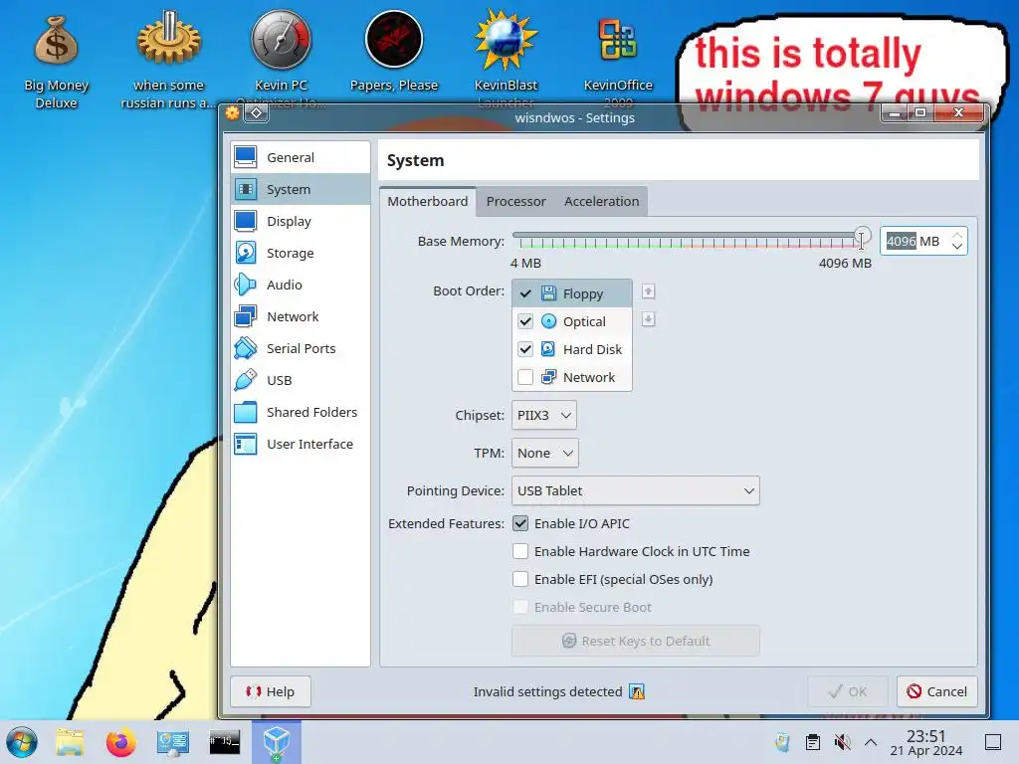This screenshot has height=764, width=1019.
Task: Click the settings window title bar menu icon
Action: [x=232, y=113]
